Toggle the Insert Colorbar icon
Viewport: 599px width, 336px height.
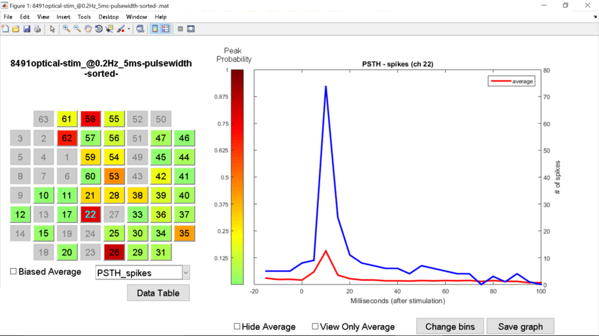pos(155,29)
